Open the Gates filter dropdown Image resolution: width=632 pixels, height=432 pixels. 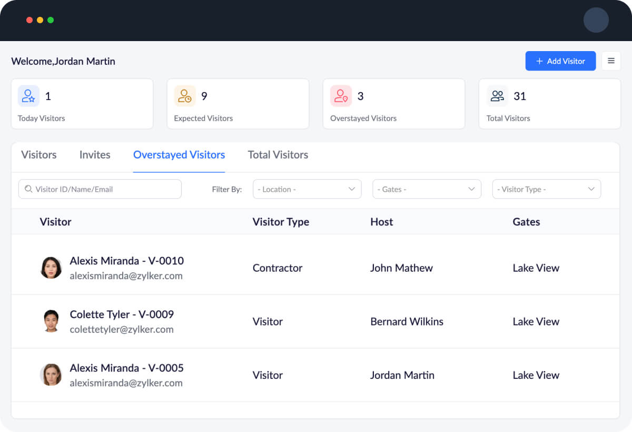[x=427, y=189]
